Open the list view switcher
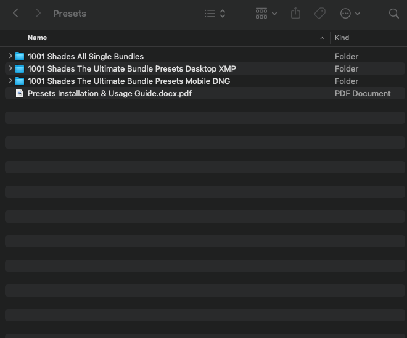This screenshot has height=338, width=407. tap(215, 13)
